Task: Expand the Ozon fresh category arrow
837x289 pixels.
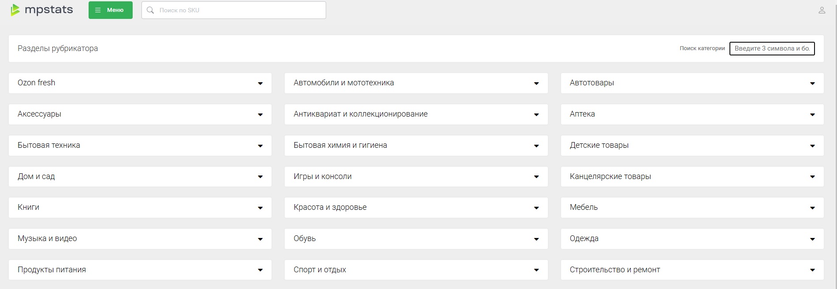Action: tap(260, 83)
